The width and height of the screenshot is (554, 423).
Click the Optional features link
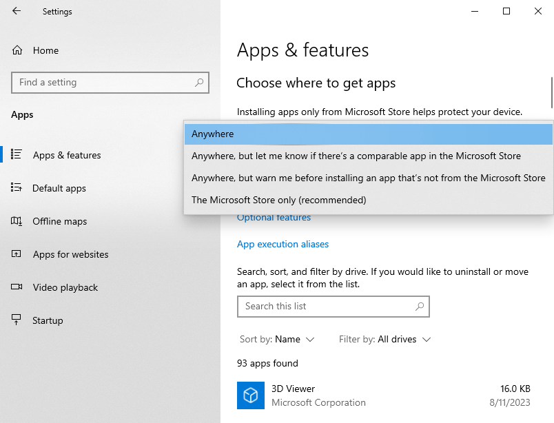274,218
